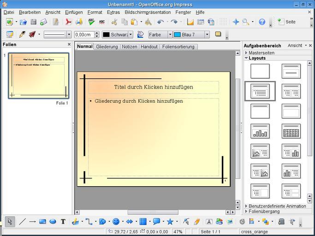Switch to the Gliederung tab
This screenshot has width=315, height=236.
pyautogui.click(x=107, y=47)
